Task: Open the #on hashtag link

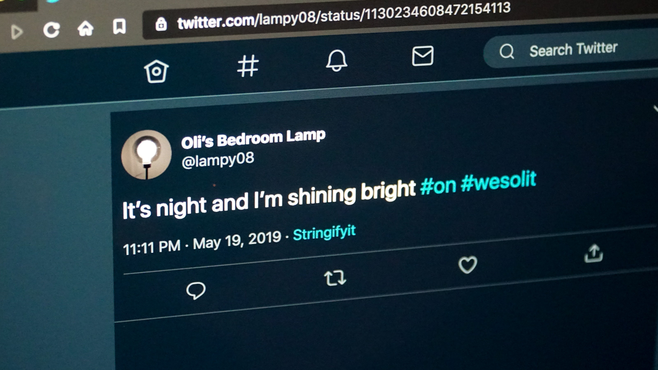Action: coord(438,186)
